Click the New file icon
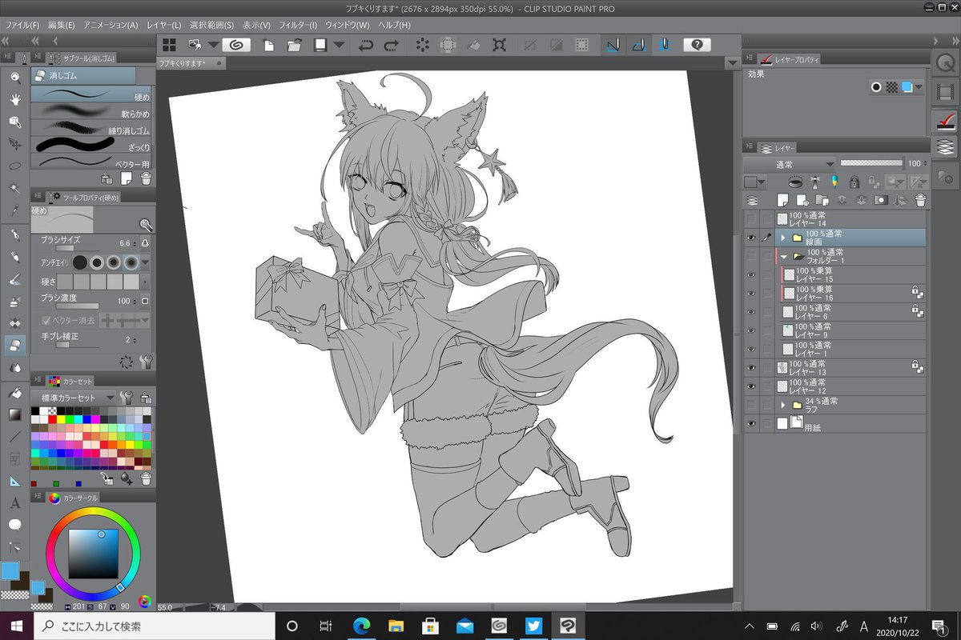Screen dimensions: 961x640 tap(269, 46)
